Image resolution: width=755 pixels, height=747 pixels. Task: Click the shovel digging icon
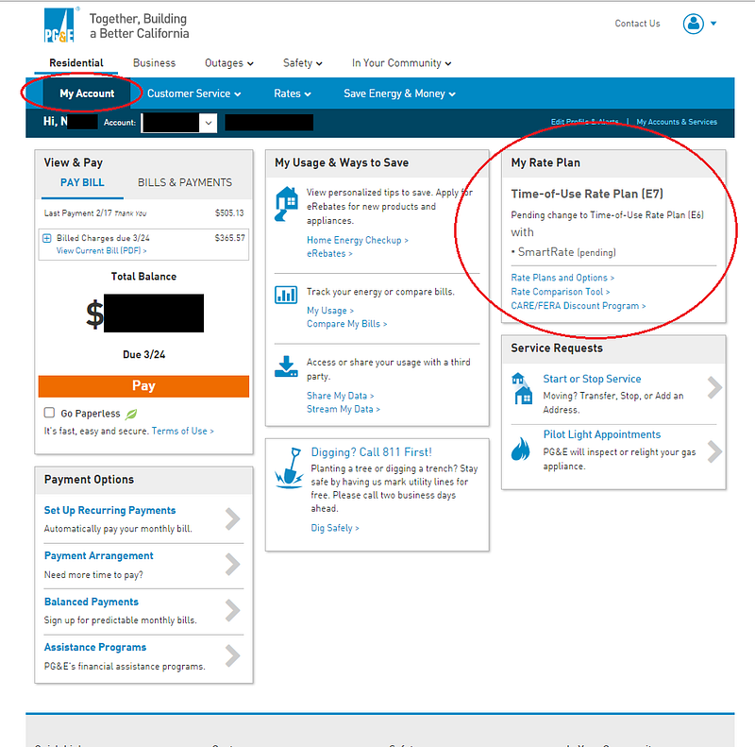pyautogui.click(x=289, y=467)
